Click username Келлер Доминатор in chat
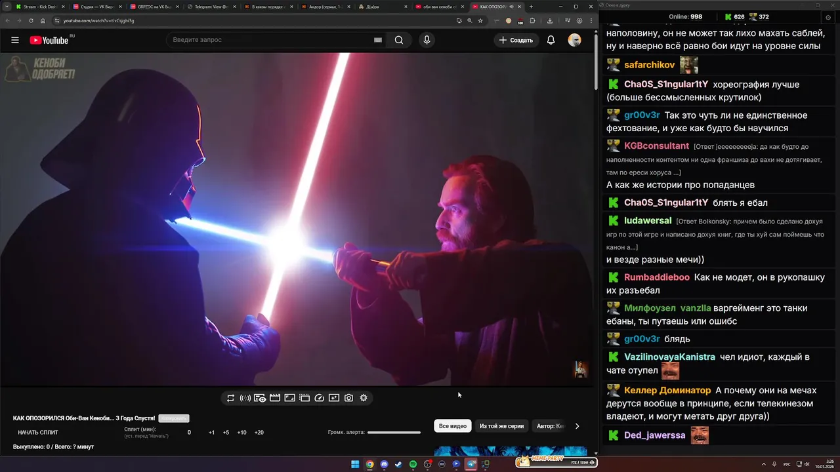840x472 pixels. (667, 390)
